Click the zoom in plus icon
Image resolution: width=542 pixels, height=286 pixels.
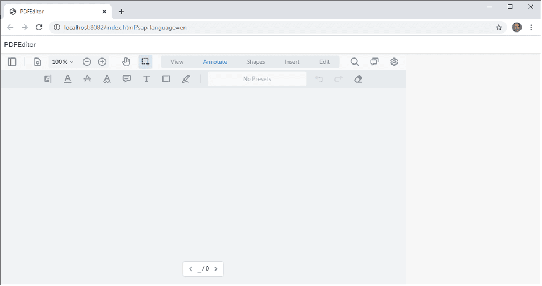point(102,62)
